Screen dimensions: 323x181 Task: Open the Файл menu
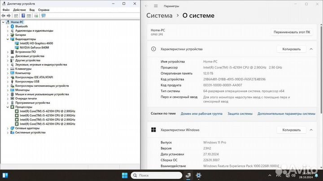click(6, 10)
